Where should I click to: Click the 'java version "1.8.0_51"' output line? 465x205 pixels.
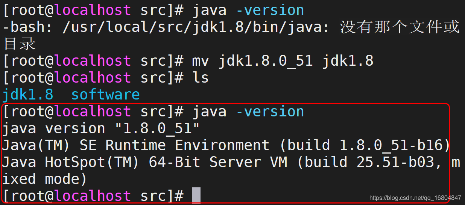pos(101,129)
